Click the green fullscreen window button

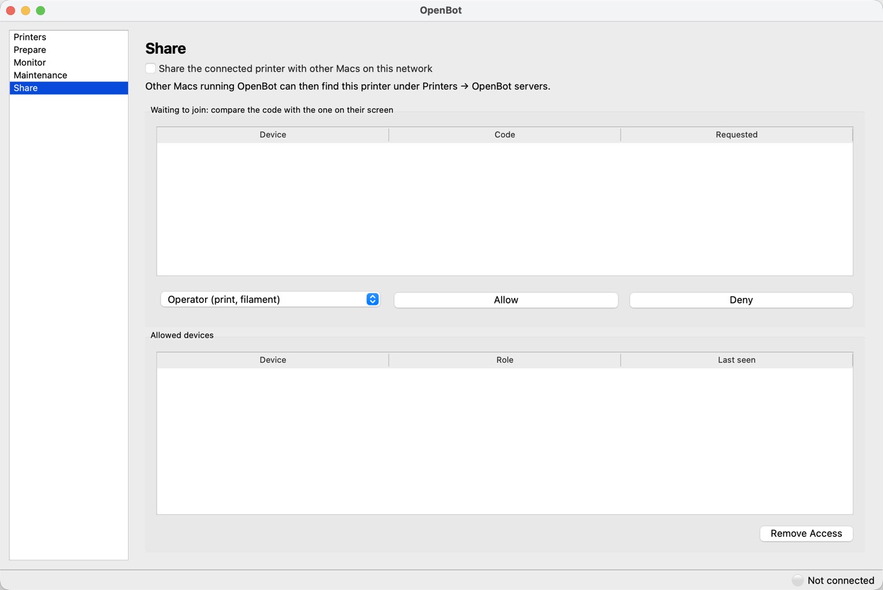[x=40, y=11]
